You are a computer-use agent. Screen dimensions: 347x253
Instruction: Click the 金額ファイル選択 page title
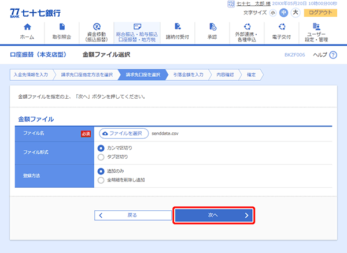[106, 54]
